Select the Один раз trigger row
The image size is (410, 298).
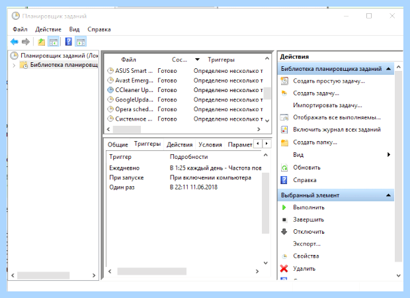(x=185, y=187)
